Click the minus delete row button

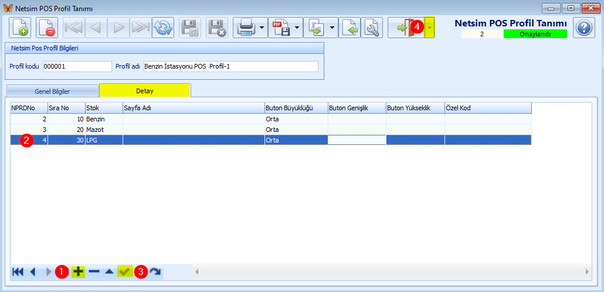tap(94, 271)
